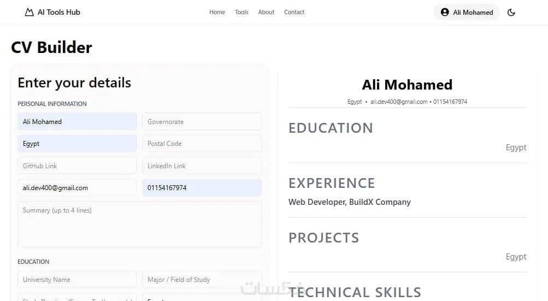Image resolution: width=548 pixels, height=301 pixels.
Task: Focus the Postal Code field
Action: point(202,144)
